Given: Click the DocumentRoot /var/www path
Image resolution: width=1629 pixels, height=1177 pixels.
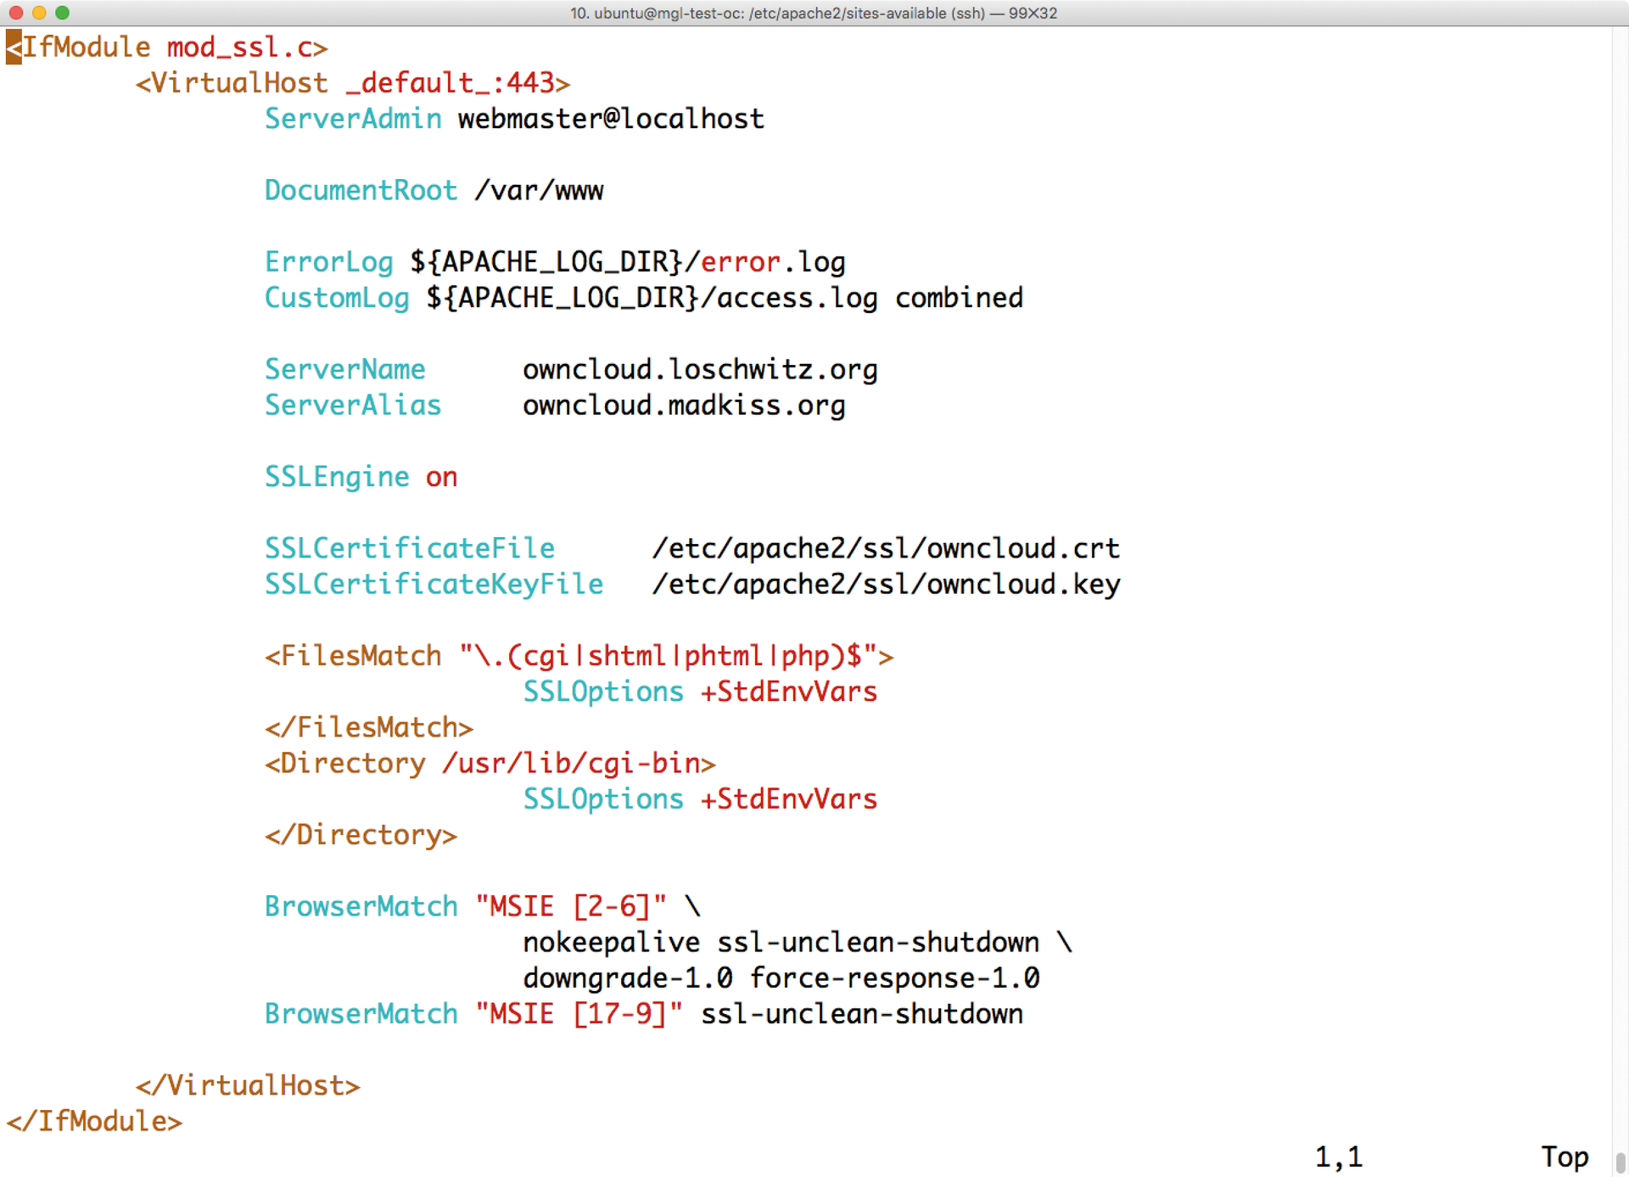Looking at the screenshot, I should click(539, 191).
